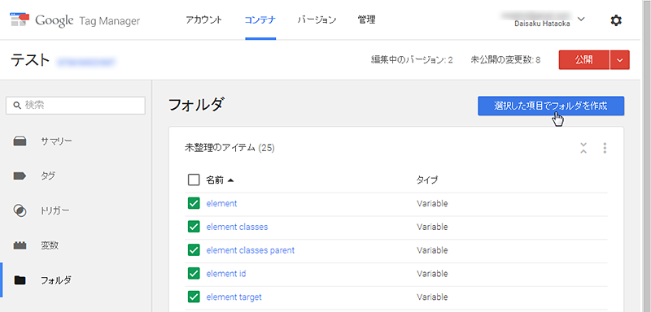Click the テスト container name

pyautogui.click(x=30, y=60)
